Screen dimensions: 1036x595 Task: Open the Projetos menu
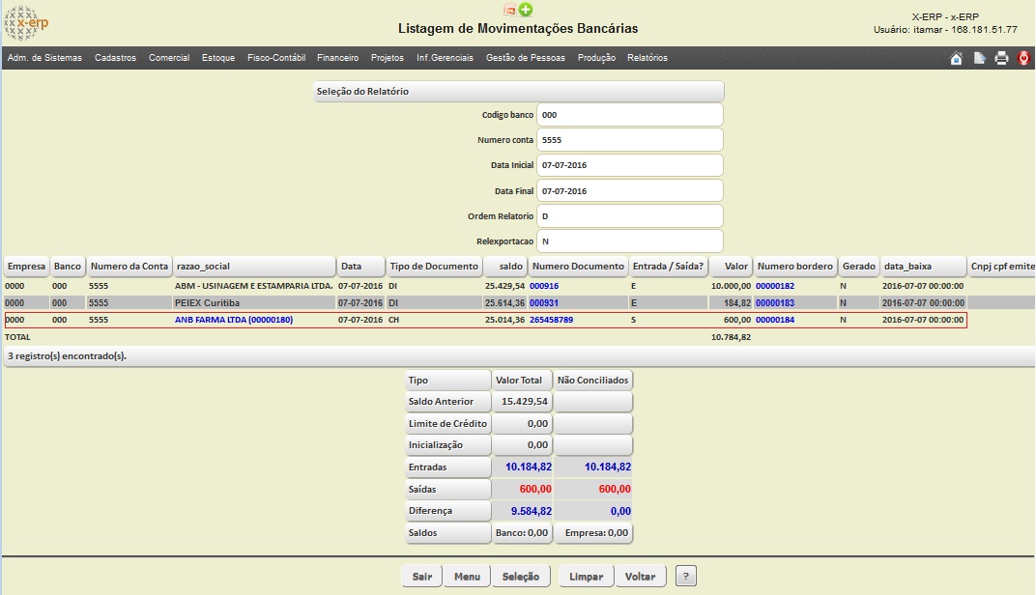tap(388, 58)
